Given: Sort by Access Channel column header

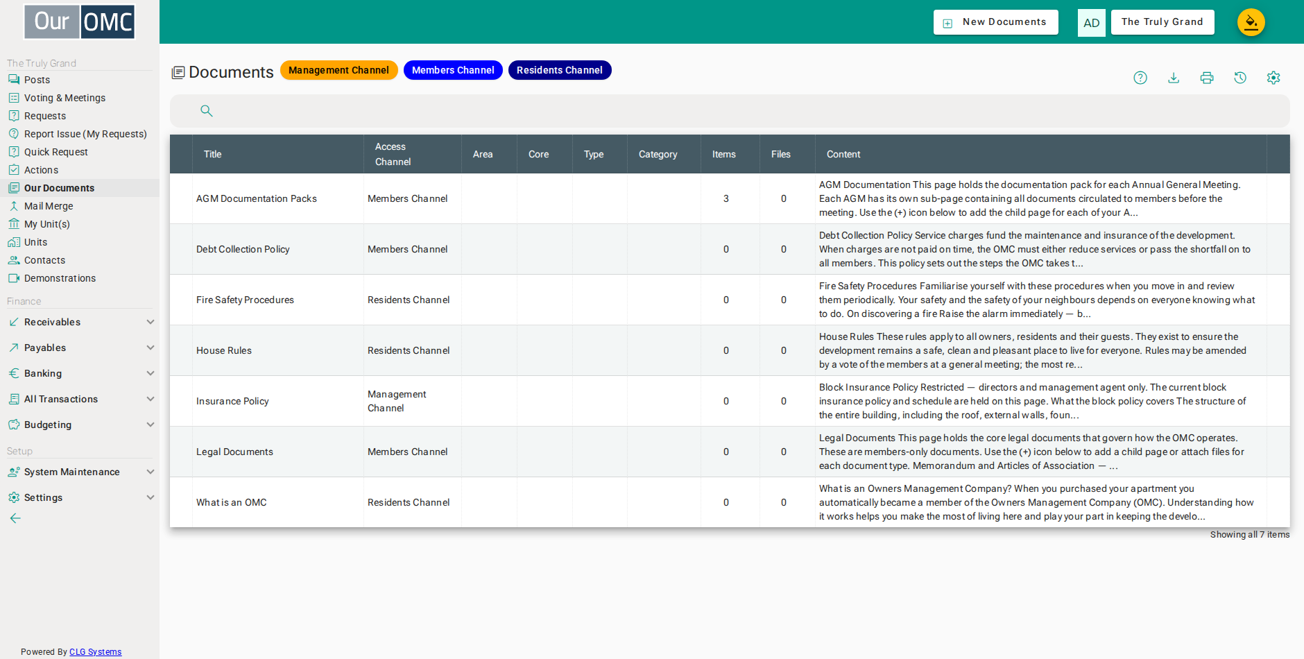Looking at the screenshot, I should pyautogui.click(x=393, y=154).
